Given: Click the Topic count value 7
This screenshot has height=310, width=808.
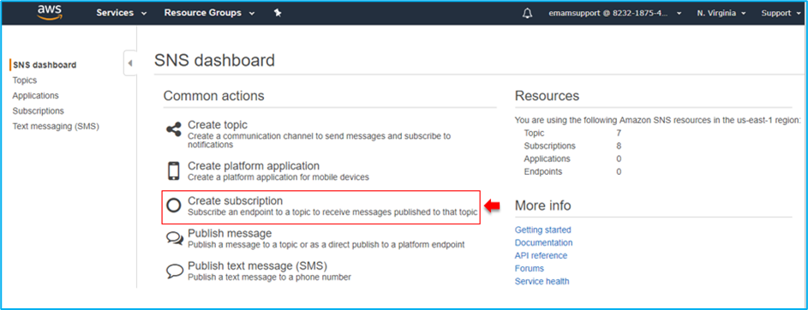Looking at the screenshot, I should click(619, 134).
